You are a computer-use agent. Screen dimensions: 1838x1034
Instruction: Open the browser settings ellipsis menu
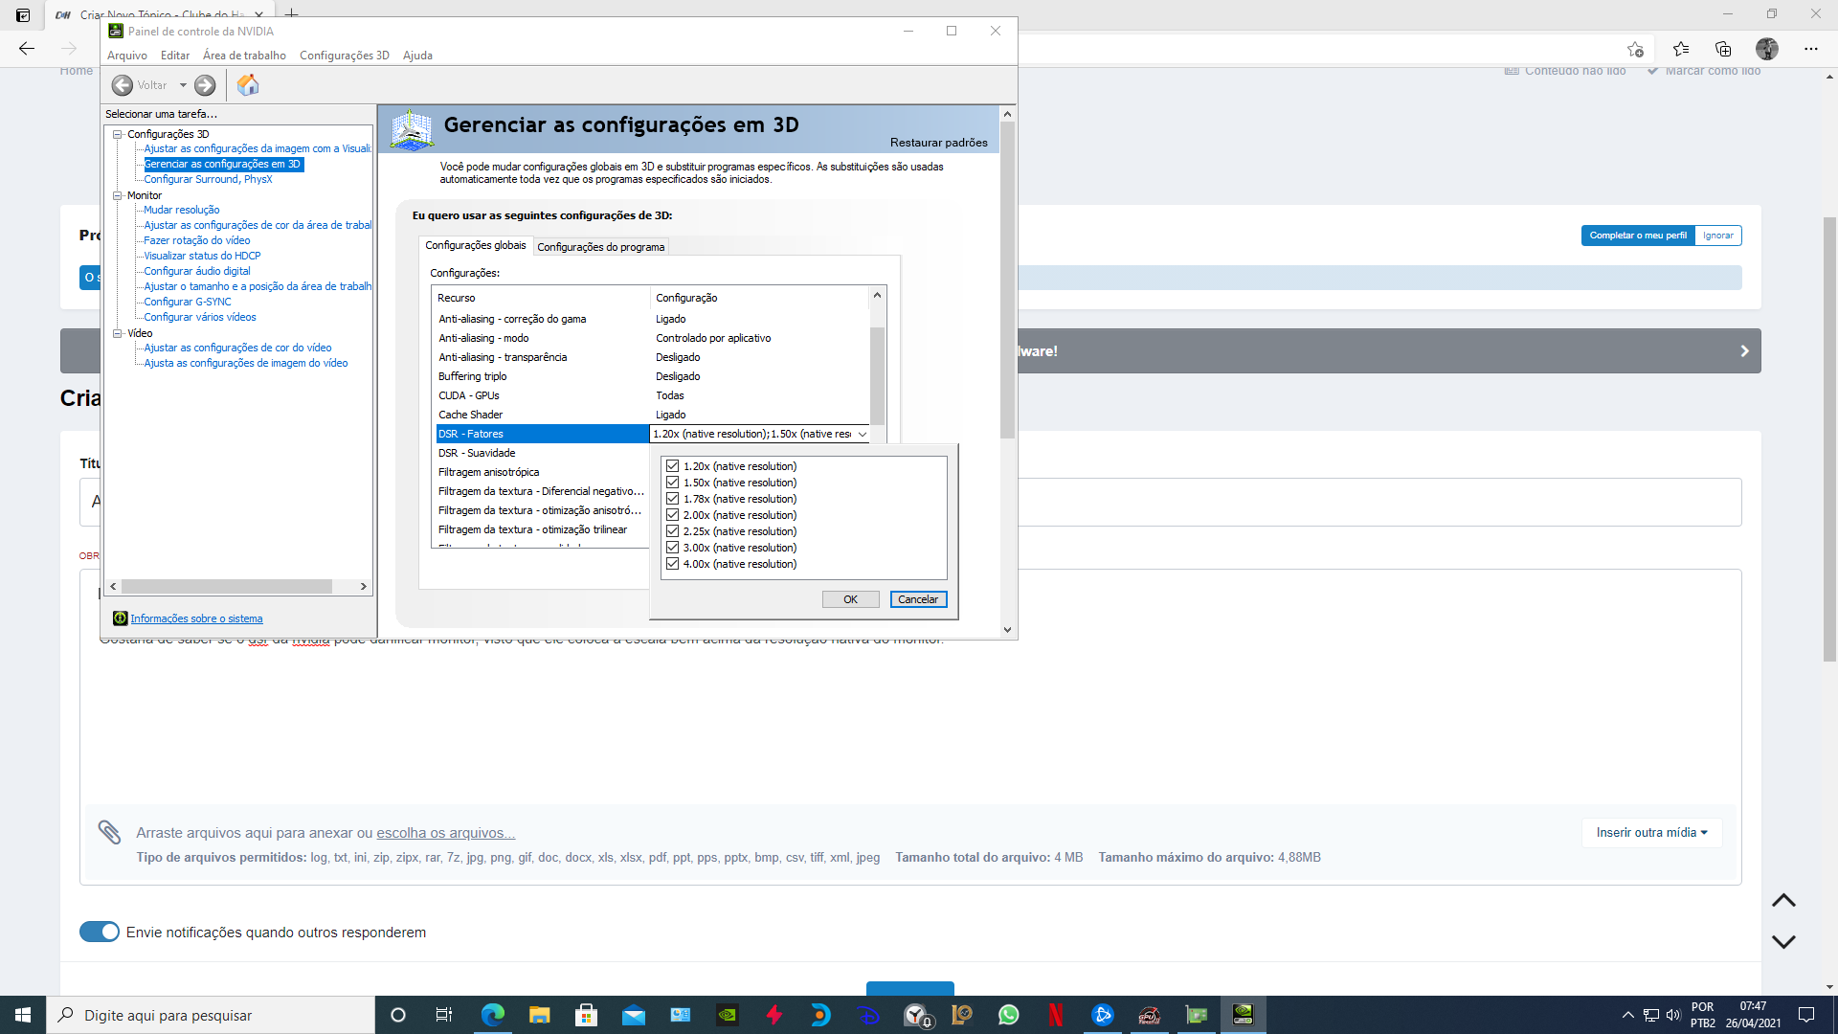point(1810,49)
